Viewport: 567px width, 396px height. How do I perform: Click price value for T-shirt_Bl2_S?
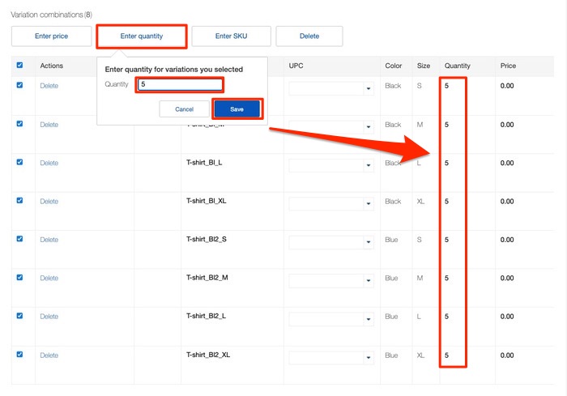(x=507, y=241)
